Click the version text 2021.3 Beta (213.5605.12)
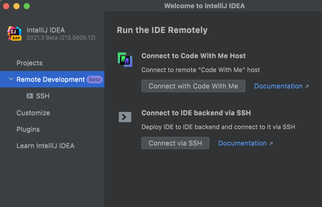This screenshot has height=207, width=322. 61,38
